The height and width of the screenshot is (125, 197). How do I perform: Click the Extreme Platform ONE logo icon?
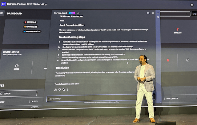coord(3,4)
